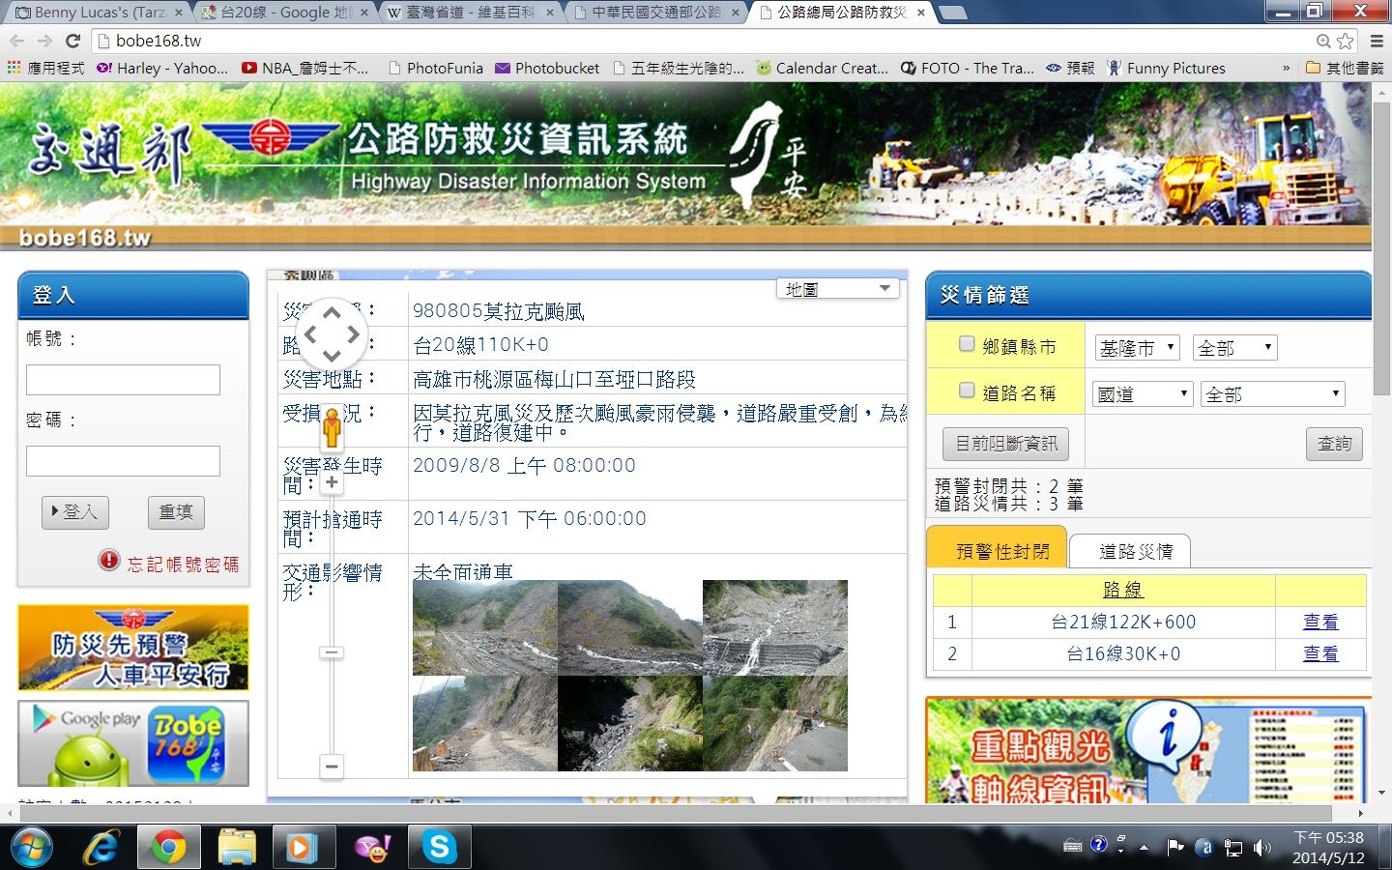Bookmark page with star icon
The image size is (1392, 870).
tap(1345, 41)
